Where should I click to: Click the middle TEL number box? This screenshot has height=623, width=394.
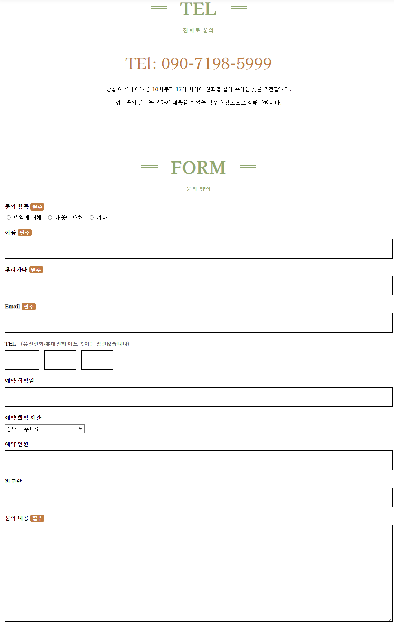[60, 360]
